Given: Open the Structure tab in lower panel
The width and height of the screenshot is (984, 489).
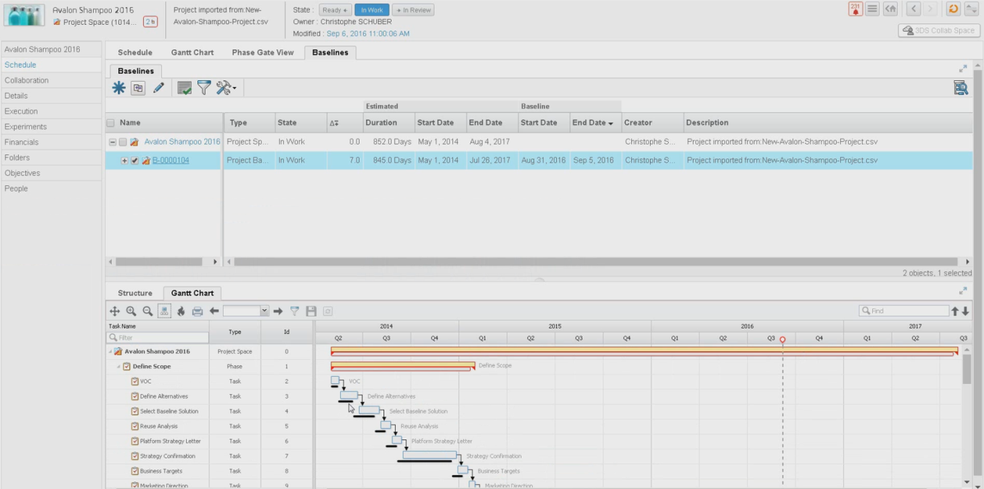Looking at the screenshot, I should pyautogui.click(x=135, y=293).
